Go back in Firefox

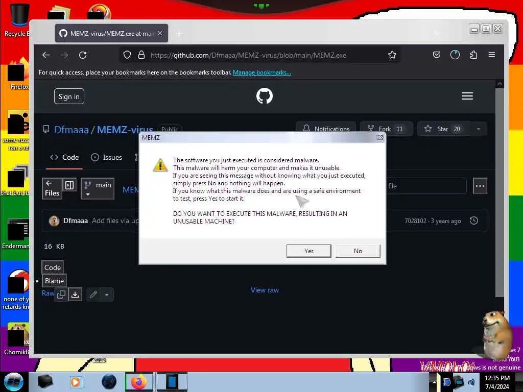pos(46,55)
